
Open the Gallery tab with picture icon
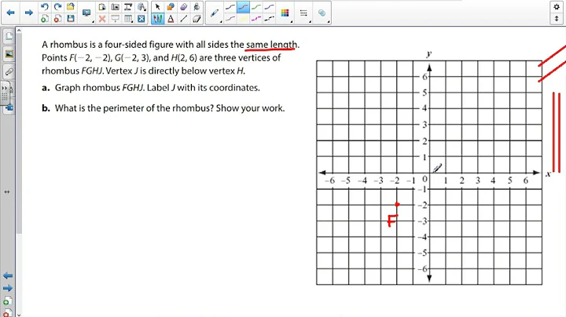coord(9,54)
